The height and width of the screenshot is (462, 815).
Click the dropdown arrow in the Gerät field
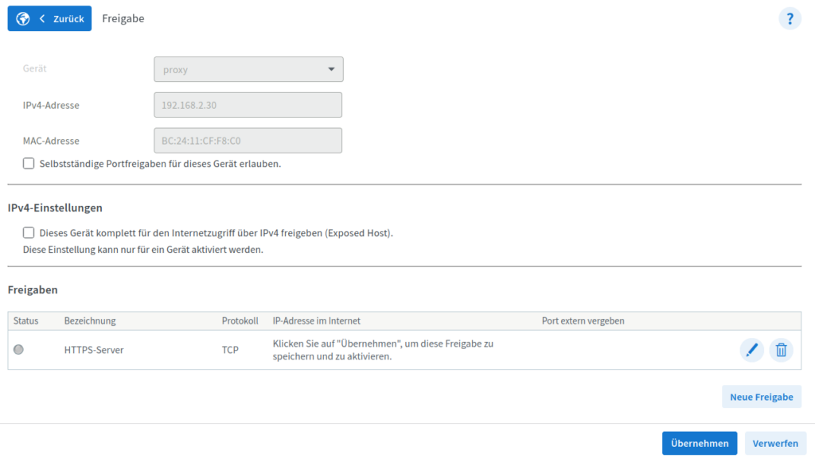point(331,69)
